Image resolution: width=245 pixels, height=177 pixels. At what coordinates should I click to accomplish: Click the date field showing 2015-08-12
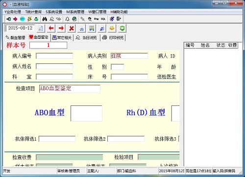click(20, 28)
